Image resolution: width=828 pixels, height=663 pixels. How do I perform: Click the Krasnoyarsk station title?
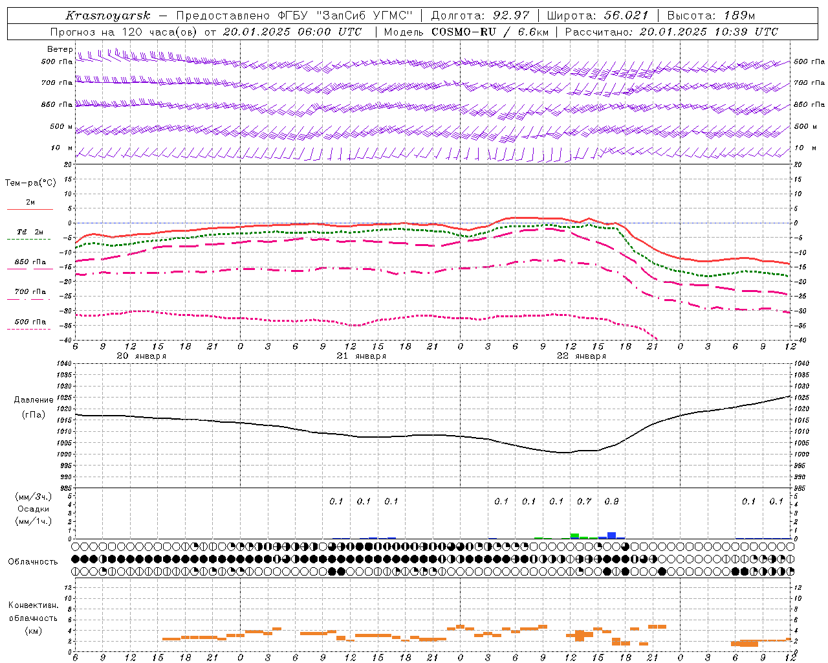point(108,16)
